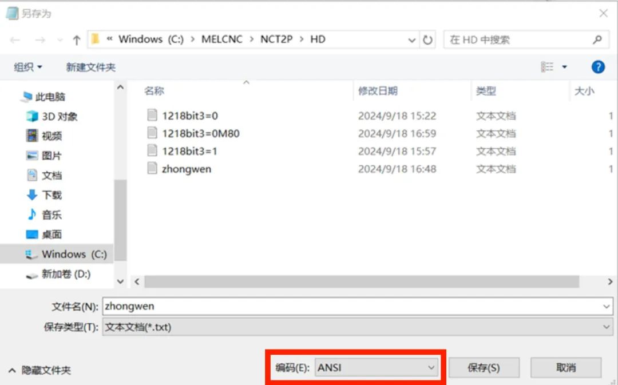Image resolution: width=618 pixels, height=385 pixels.
Task: Select the file 1218bit3=0M80
Action: [x=201, y=133]
